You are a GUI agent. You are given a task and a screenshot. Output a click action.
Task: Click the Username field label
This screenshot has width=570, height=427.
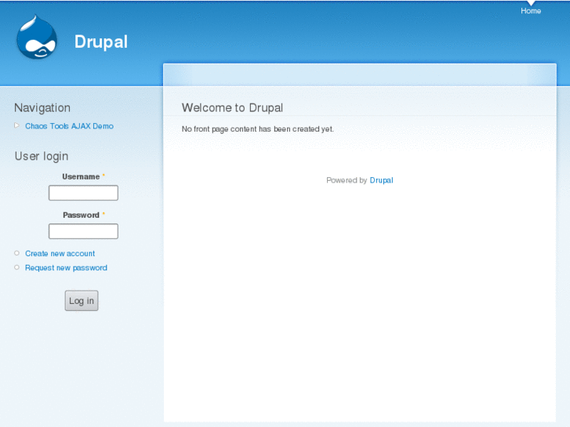pyautogui.click(x=81, y=176)
